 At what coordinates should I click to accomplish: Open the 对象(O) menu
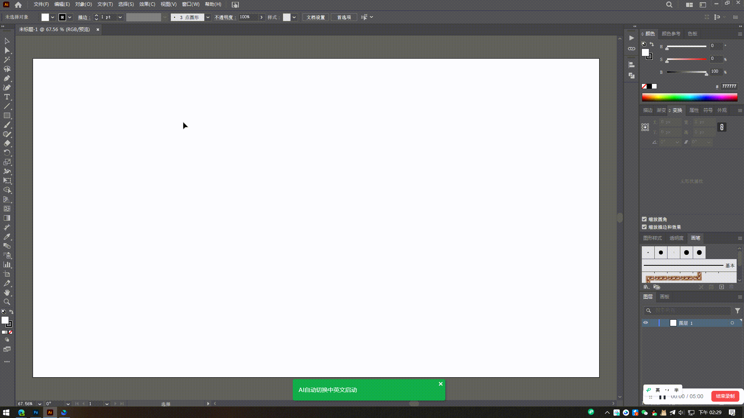tap(83, 4)
